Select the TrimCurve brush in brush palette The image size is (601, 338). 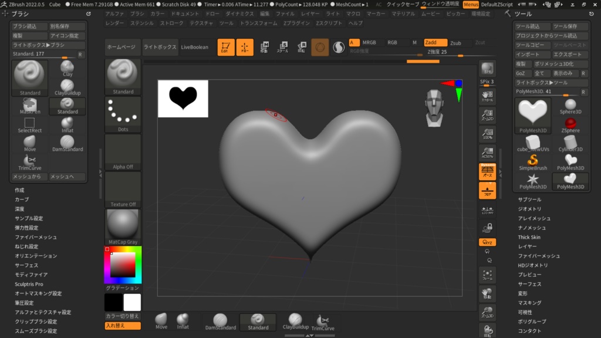(x=30, y=163)
